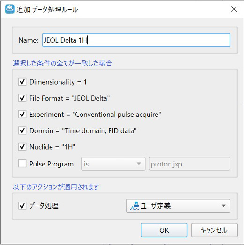Toggle the データ処理 action checkbox
The width and height of the screenshot is (245, 245).
[x=22, y=206]
